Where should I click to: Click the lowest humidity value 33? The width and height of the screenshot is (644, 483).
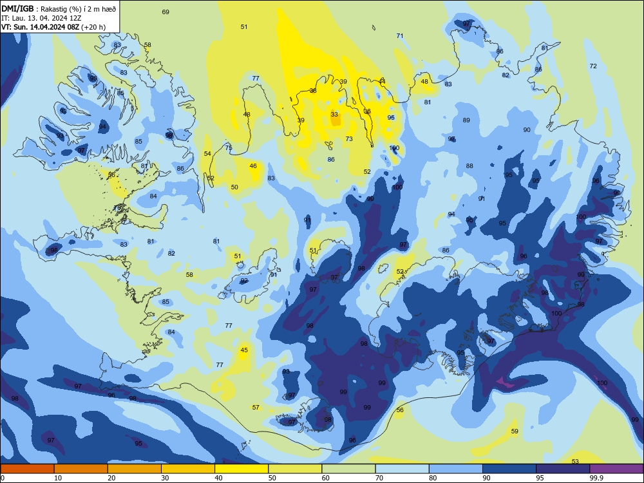coord(334,115)
